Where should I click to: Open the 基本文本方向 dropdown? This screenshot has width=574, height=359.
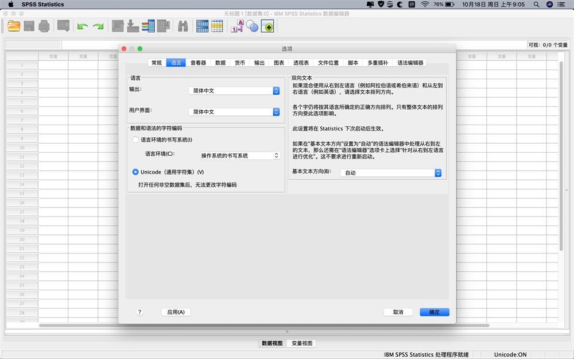pyautogui.click(x=391, y=173)
